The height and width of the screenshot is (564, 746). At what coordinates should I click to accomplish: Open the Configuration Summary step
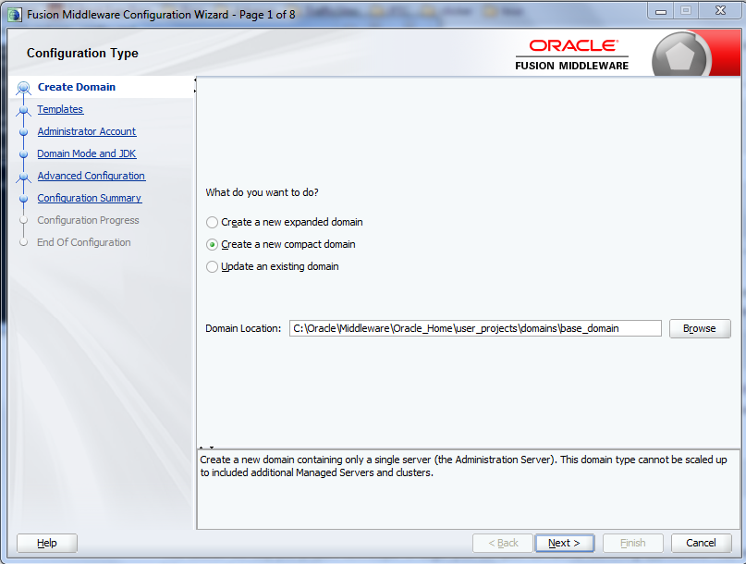(90, 198)
